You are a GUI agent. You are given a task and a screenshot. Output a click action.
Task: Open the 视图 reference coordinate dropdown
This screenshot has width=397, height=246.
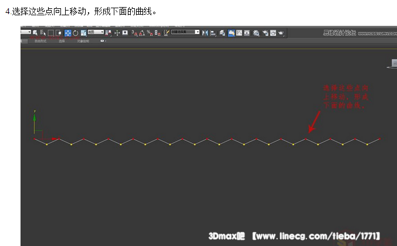tap(96, 32)
